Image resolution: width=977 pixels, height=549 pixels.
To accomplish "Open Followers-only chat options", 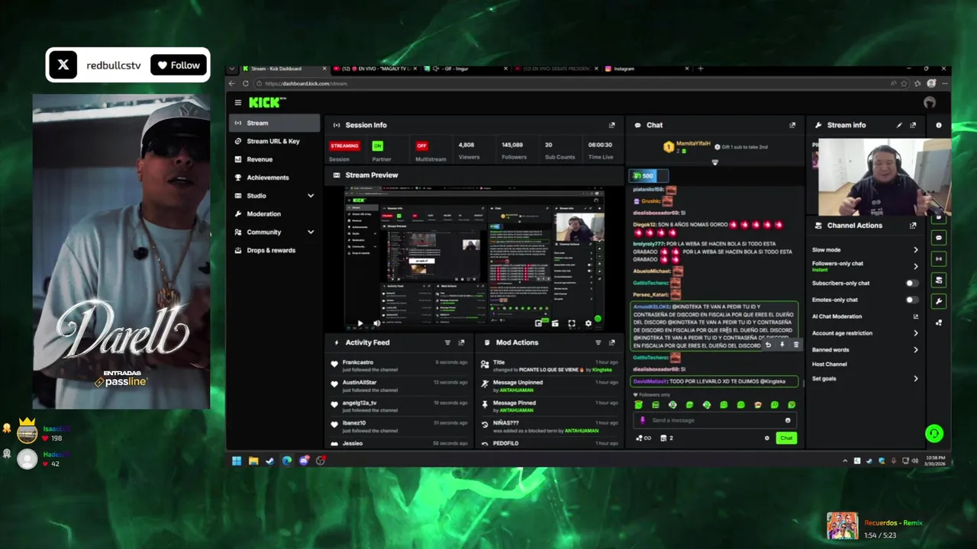I will coord(865,266).
